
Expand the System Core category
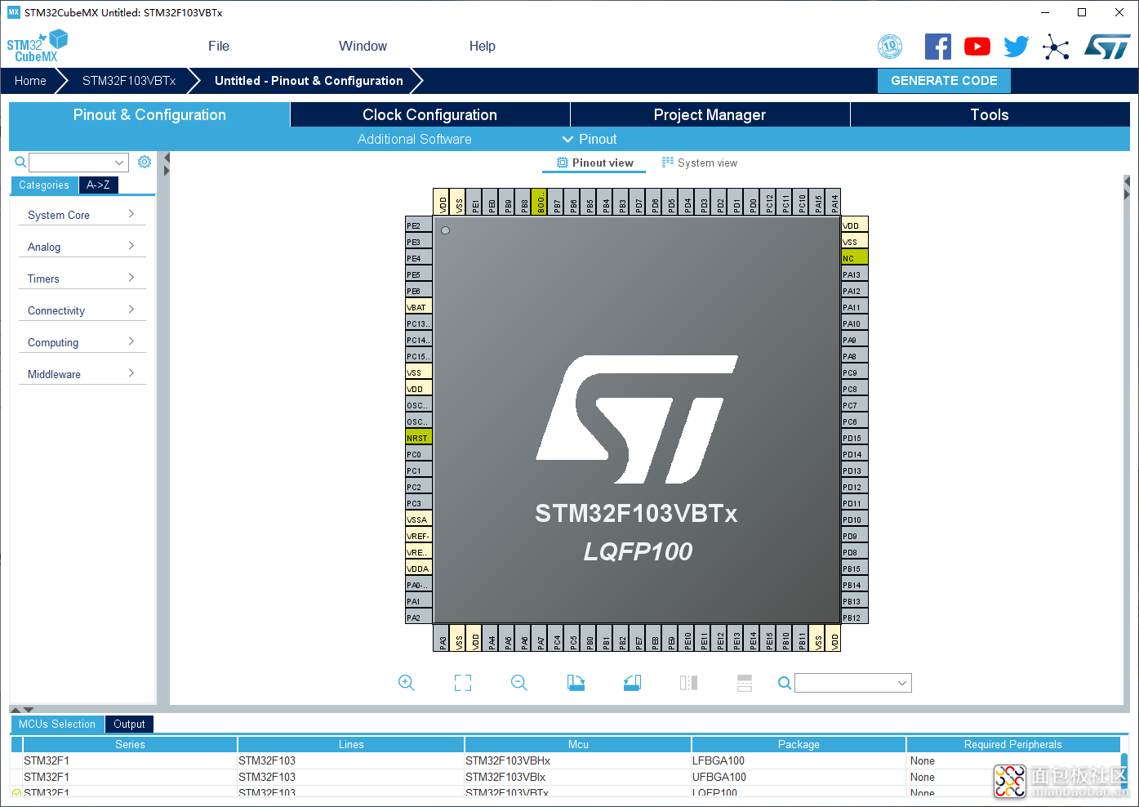(x=82, y=215)
